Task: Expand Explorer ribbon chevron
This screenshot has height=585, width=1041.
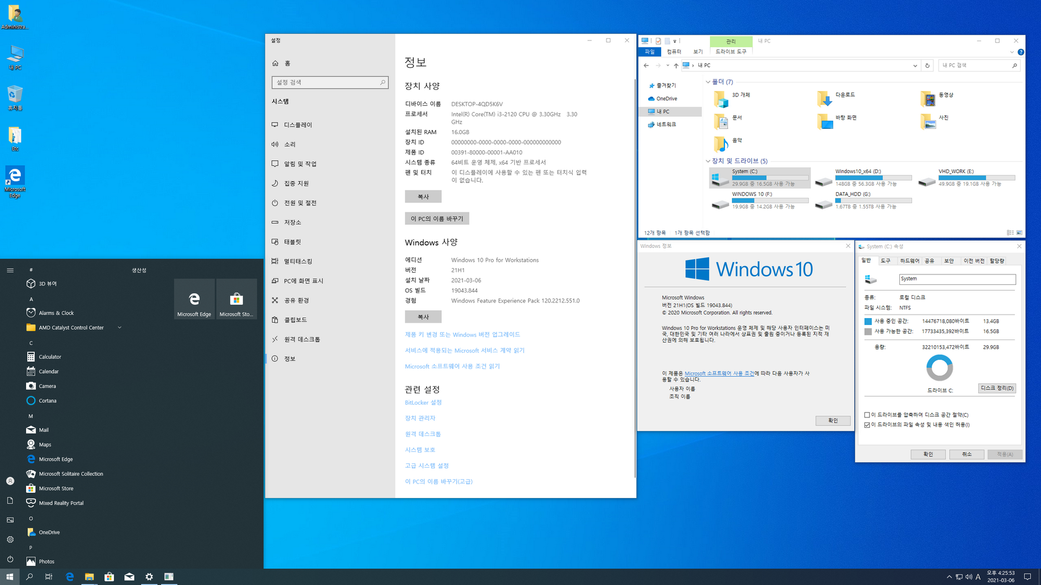Action: click(x=1011, y=52)
